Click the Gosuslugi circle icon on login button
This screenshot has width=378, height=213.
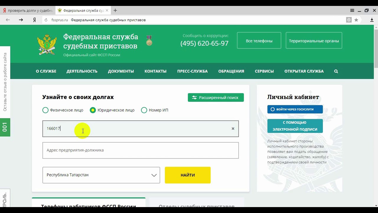pyautogui.click(x=273, y=109)
